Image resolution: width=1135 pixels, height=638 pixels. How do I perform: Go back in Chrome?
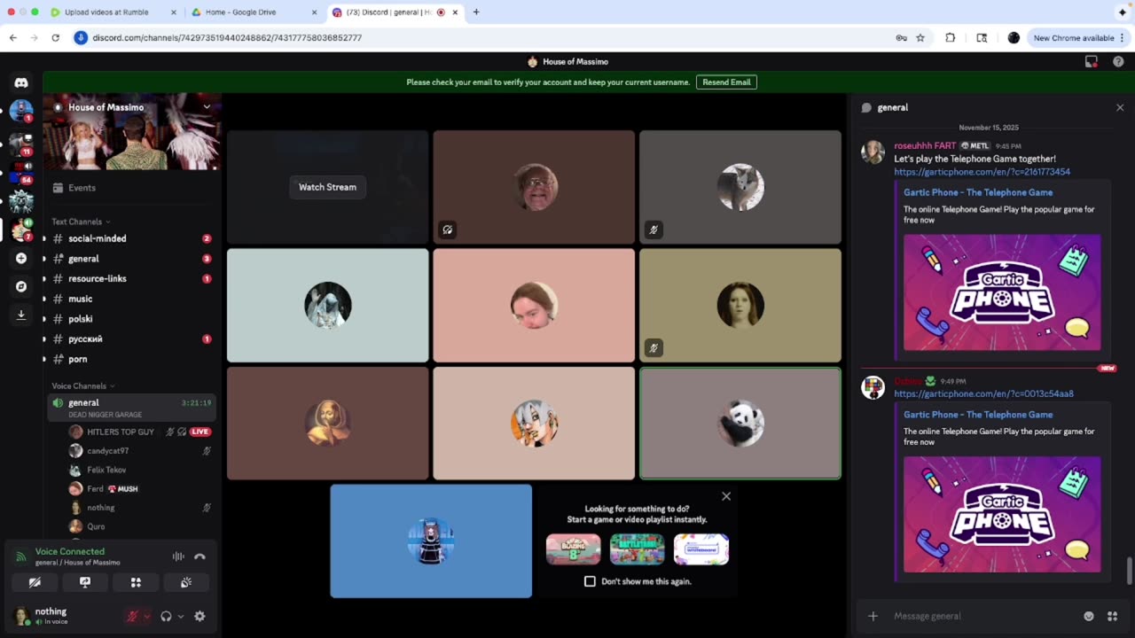tap(13, 38)
